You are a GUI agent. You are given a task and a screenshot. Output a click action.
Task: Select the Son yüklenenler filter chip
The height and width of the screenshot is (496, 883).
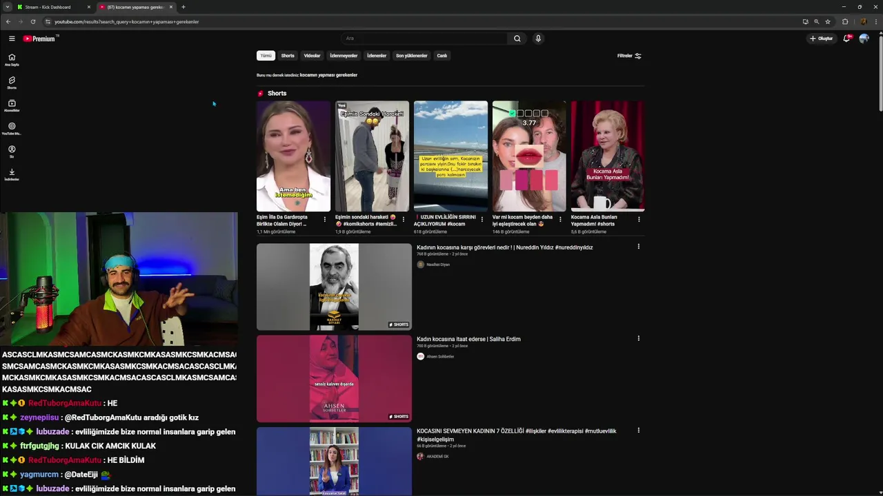(x=411, y=56)
